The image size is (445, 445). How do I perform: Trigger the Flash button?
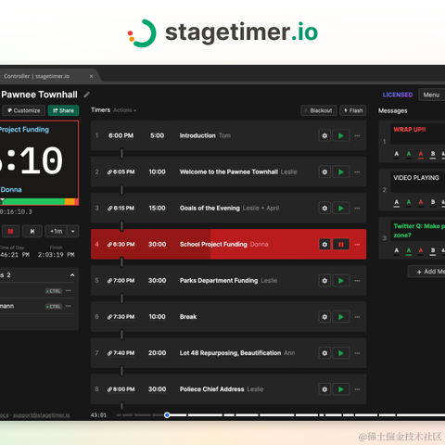(x=353, y=110)
